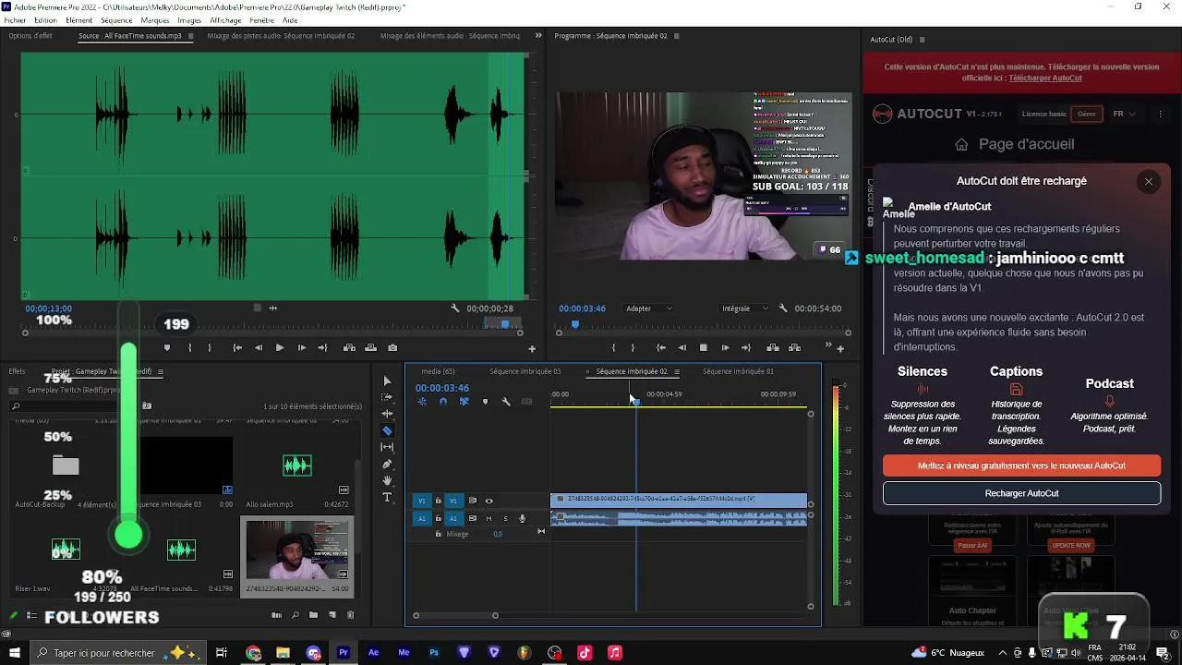Click Recharger AutoCut button

(1021, 493)
